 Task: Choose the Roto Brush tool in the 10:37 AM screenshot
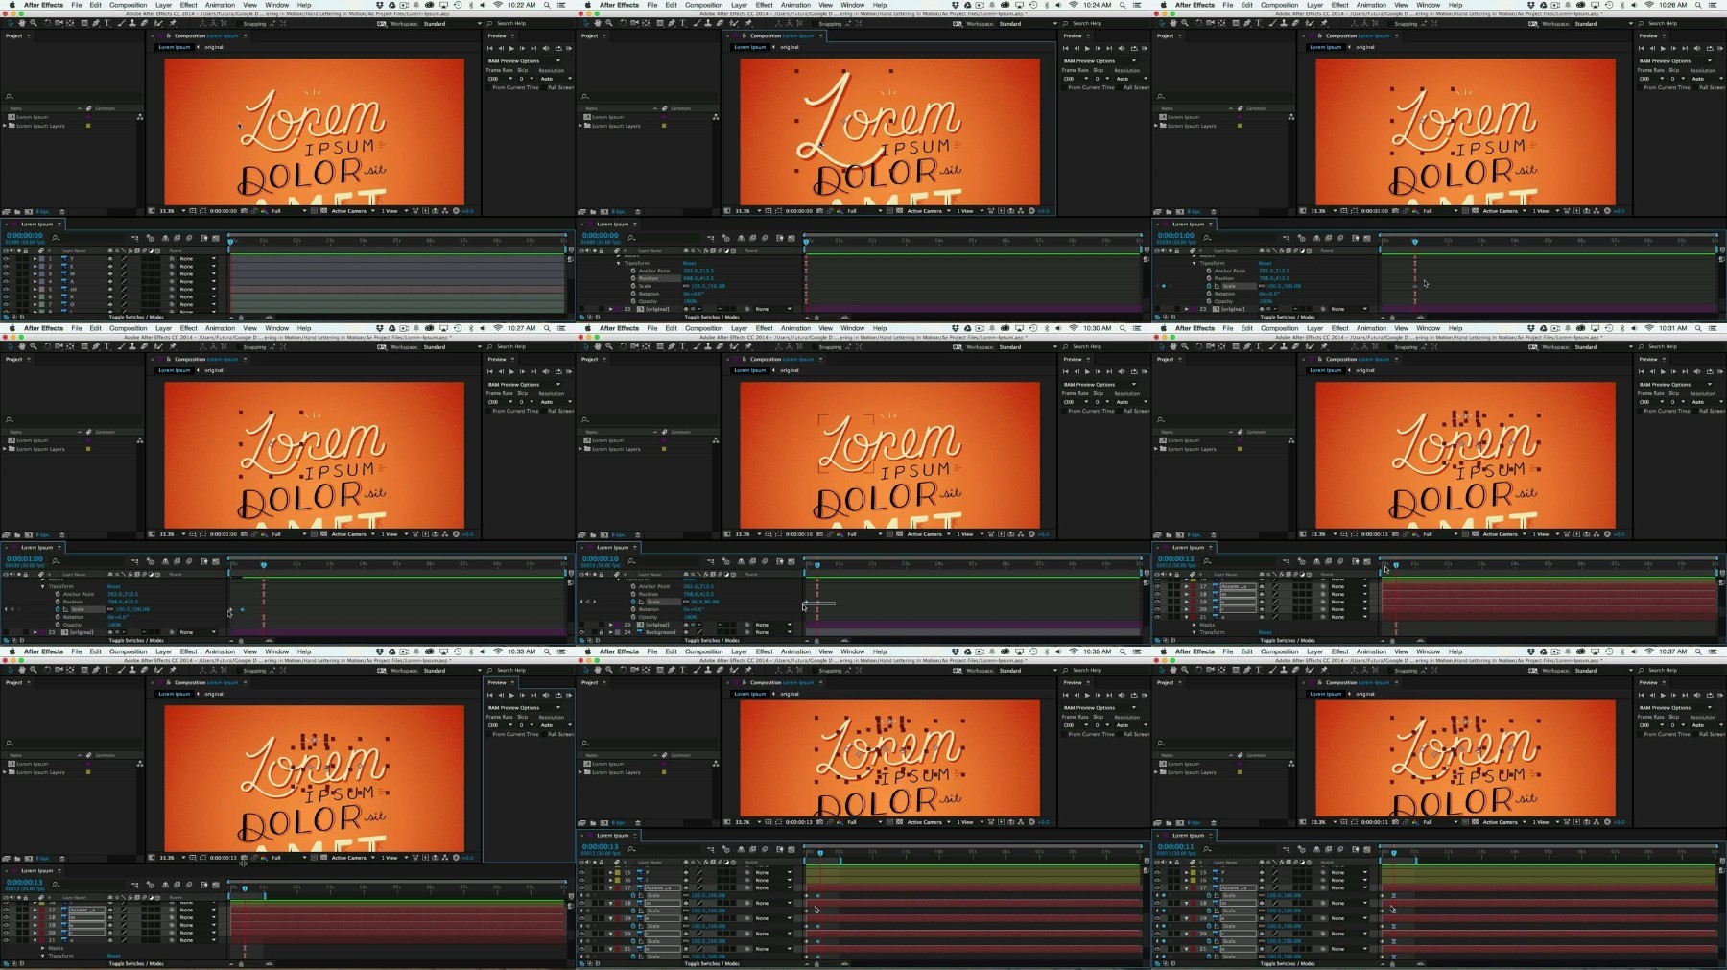tap(1310, 670)
